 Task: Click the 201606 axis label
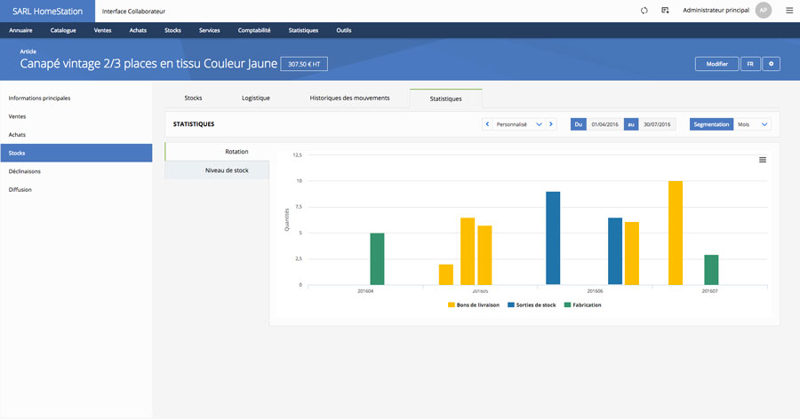pos(595,291)
